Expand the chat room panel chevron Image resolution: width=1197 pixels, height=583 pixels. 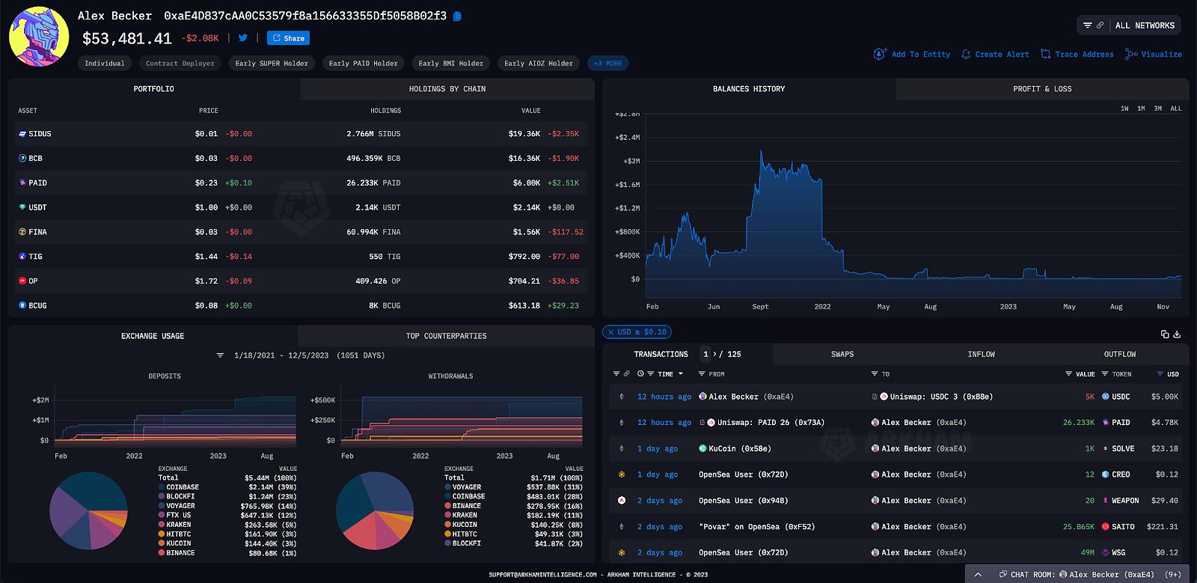coord(979,574)
